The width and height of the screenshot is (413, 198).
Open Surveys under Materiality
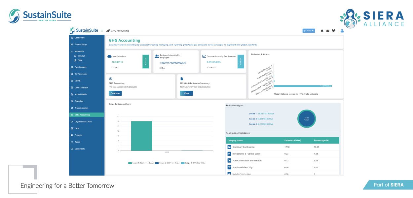[81, 56]
